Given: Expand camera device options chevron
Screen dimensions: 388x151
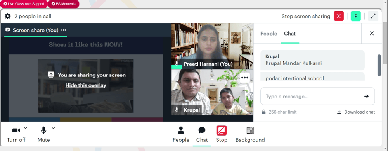Looking at the screenshot, I should 26,128.
